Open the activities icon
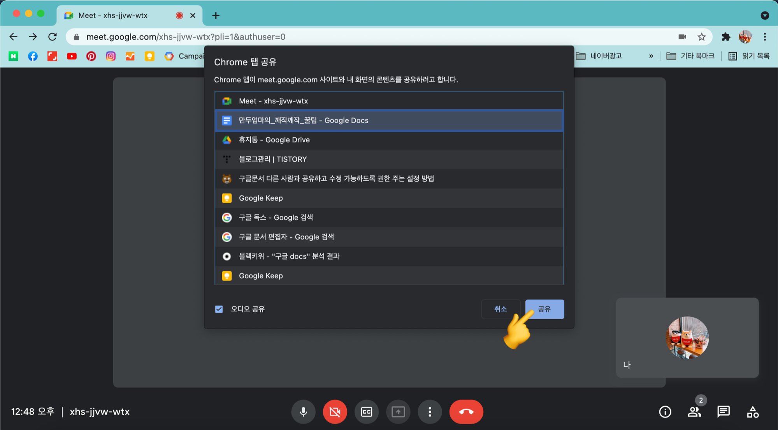 [x=752, y=412]
